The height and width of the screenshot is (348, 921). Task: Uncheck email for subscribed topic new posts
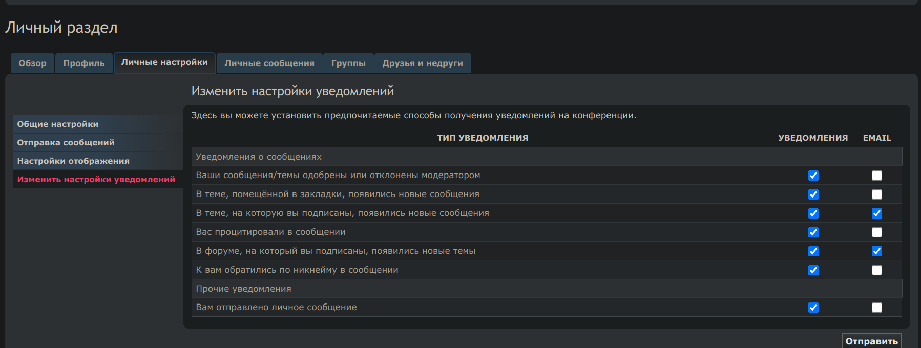point(877,213)
